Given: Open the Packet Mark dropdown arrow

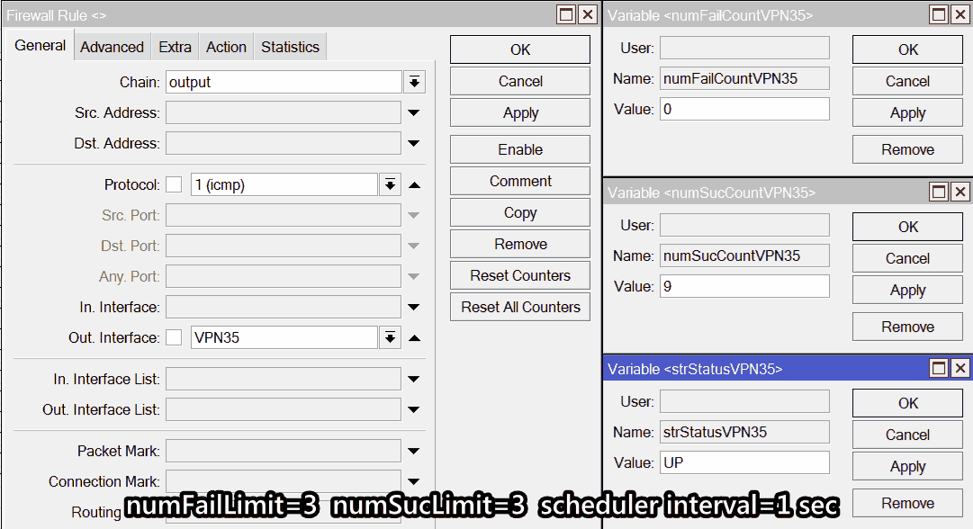Looking at the screenshot, I should click(x=413, y=450).
